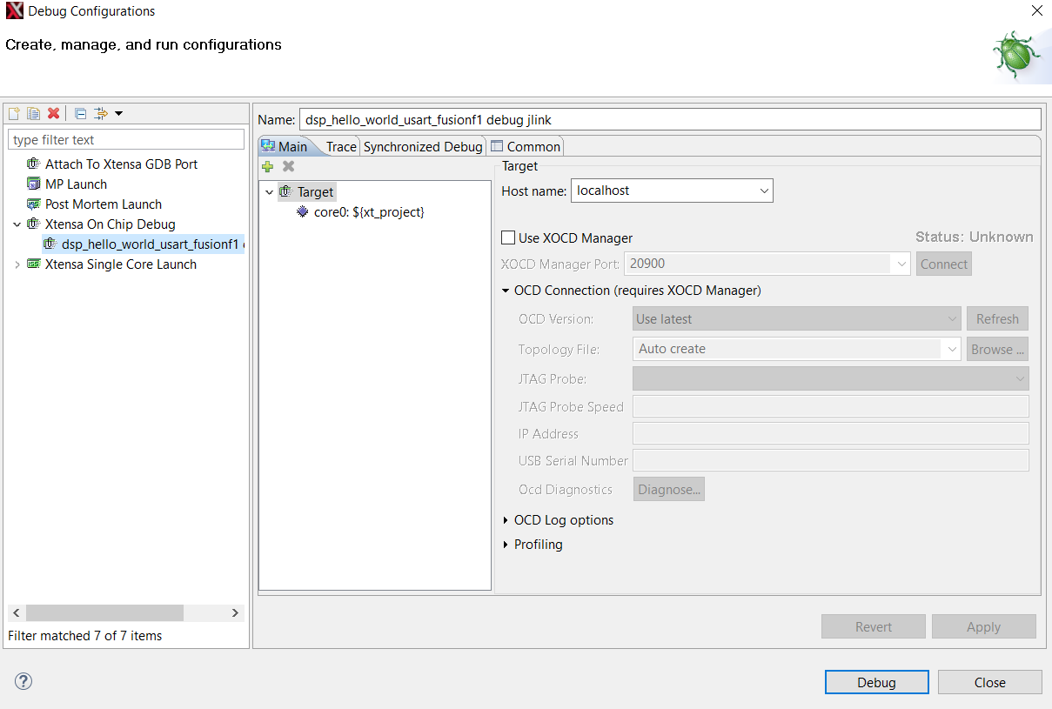Screen dimensions: 1052x709
Task: Open the Synchronized Debug tab
Action: point(423,147)
